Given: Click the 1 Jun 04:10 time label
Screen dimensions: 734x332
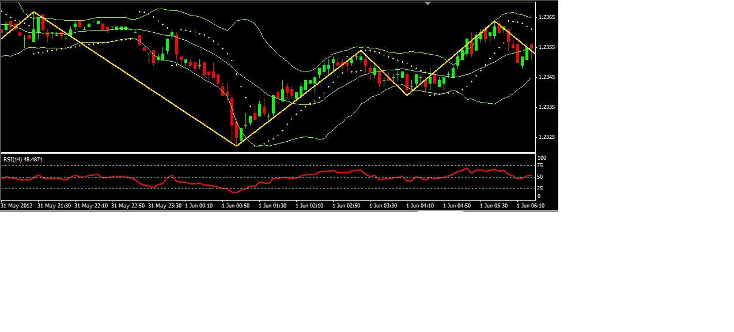Looking at the screenshot, I should [x=420, y=205].
